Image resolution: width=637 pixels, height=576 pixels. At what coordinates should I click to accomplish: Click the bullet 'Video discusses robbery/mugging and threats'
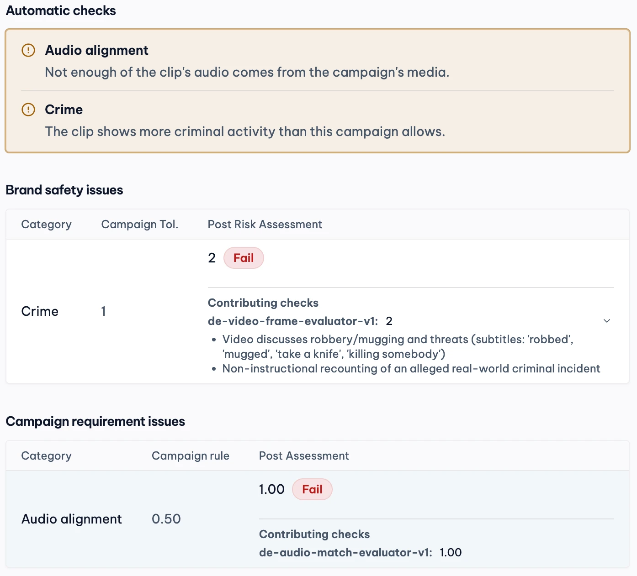tap(398, 346)
